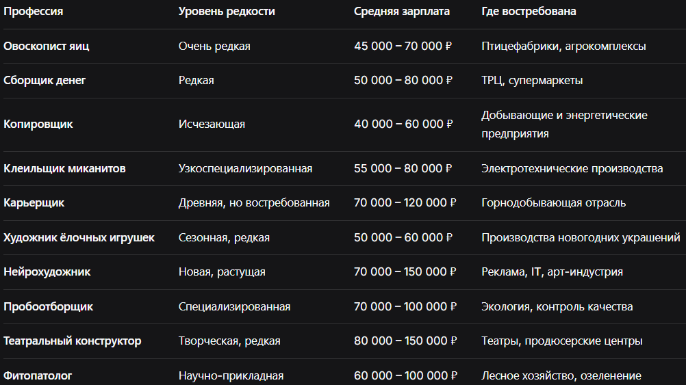Click salary '60 000 – 100 000 ₽'

tap(405, 376)
